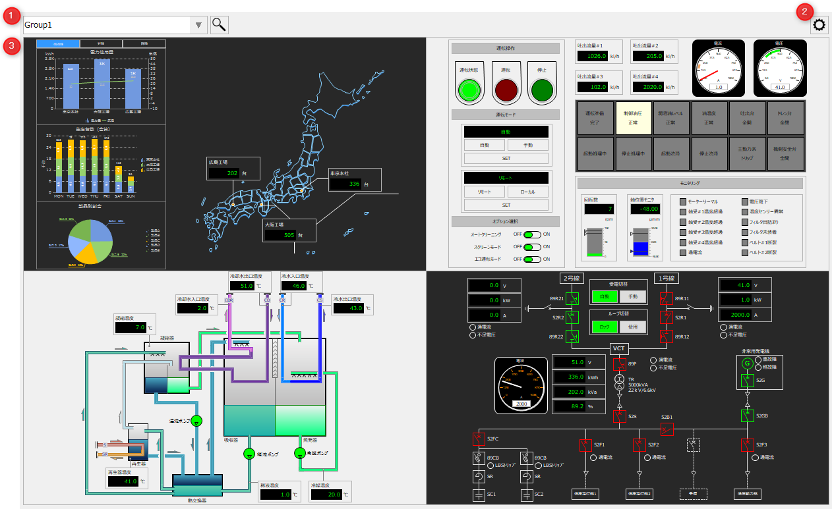Select the rightmost tab in the chart panel
This screenshot has height=509, width=832.
pyautogui.click(x=144, y=43)
